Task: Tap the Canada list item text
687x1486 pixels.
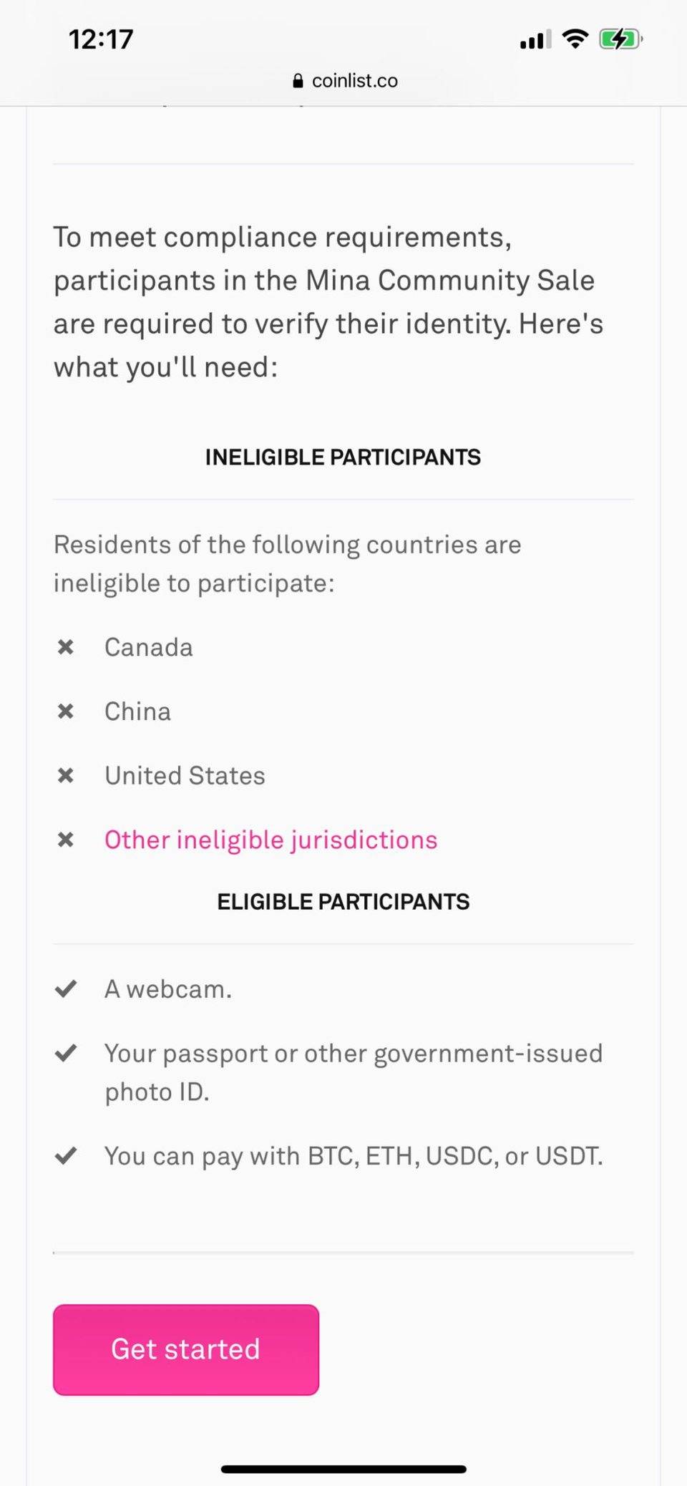Action: pos(149,648)
